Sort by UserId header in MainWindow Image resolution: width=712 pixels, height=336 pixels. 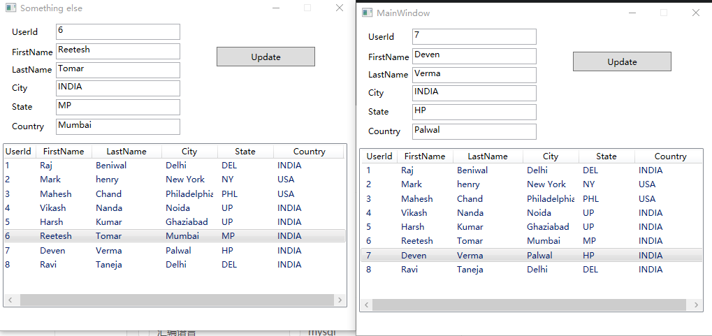[x=379, y=156]
